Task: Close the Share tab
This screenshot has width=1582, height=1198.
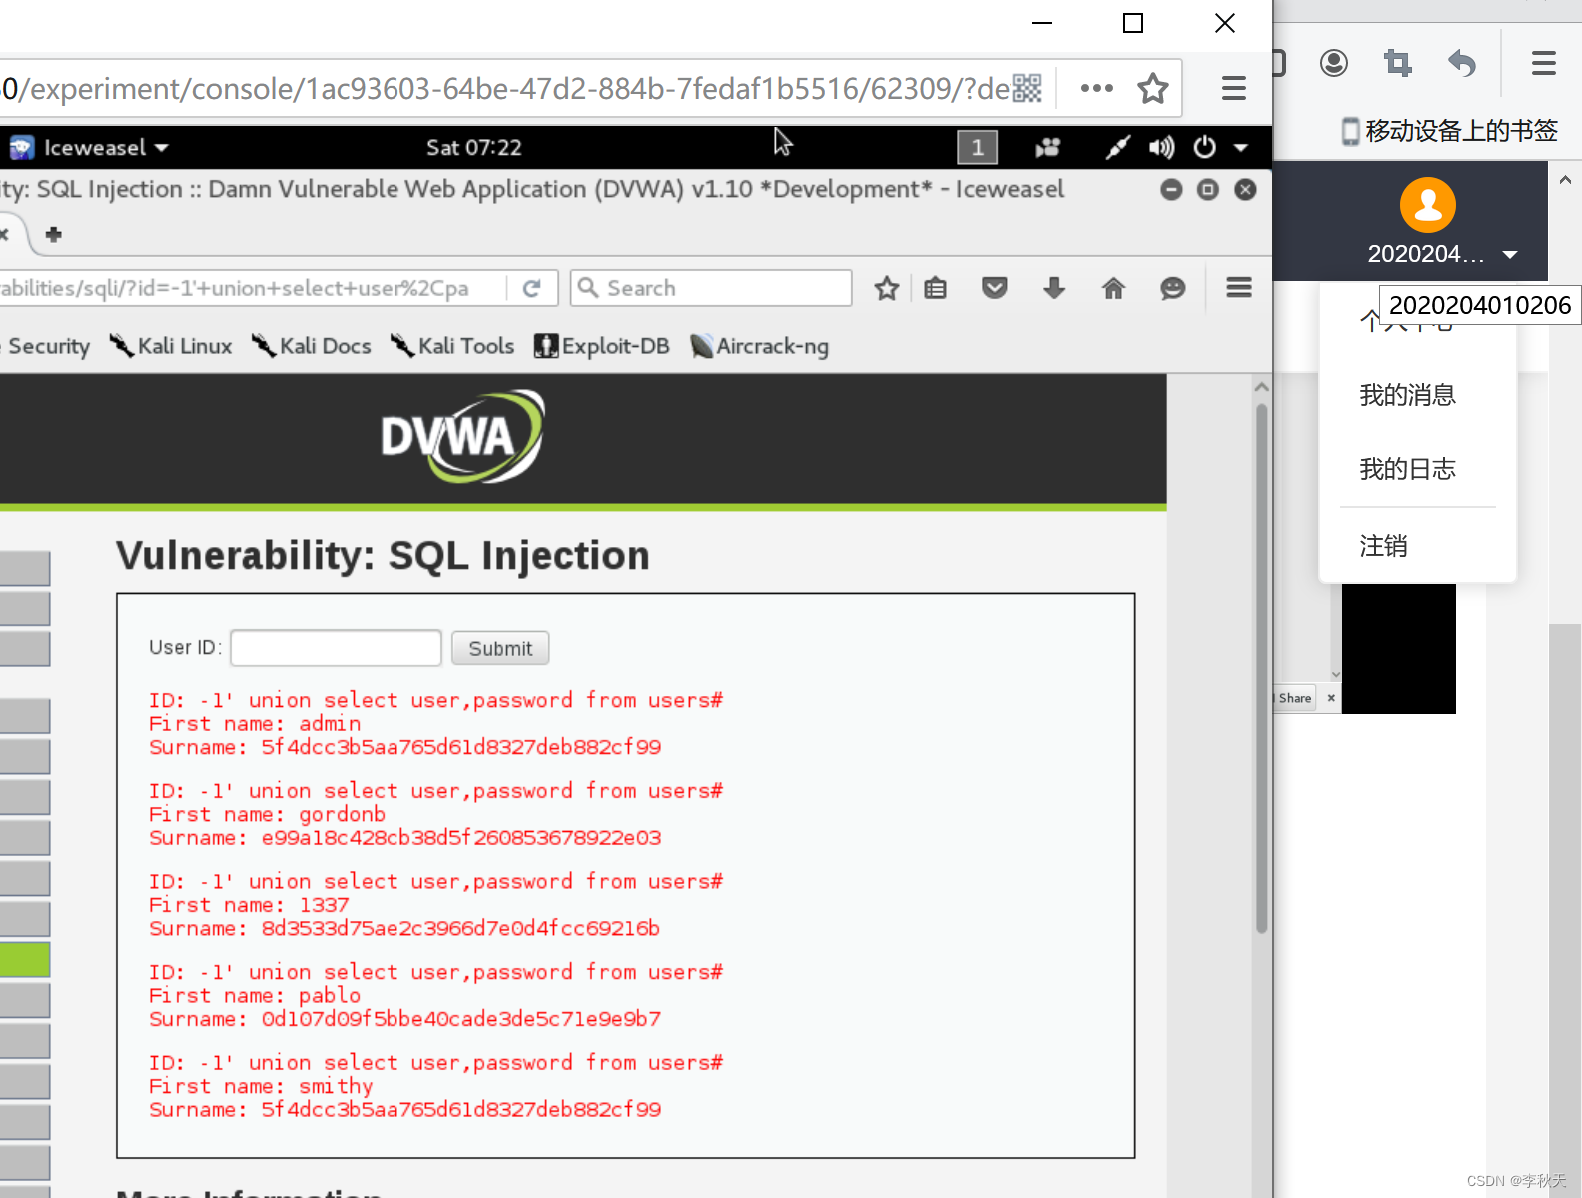Action: [x=1331, y=698]
